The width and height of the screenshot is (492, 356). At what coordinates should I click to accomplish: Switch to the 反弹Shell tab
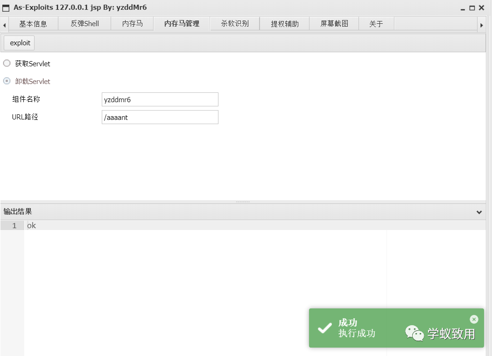pyautogui.click(x=84, y=24)
